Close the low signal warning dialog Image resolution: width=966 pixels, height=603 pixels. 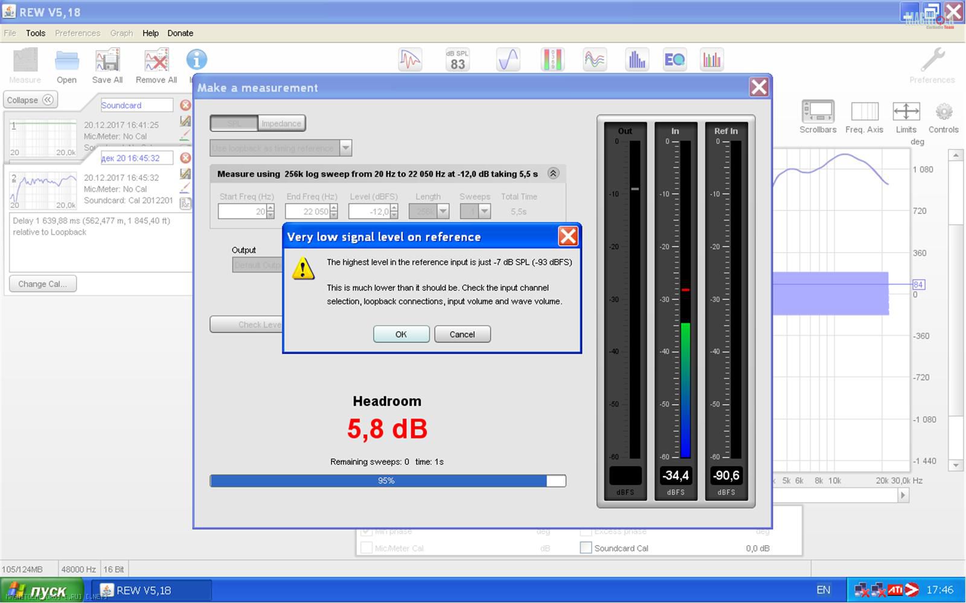click(x=568, y=236)
